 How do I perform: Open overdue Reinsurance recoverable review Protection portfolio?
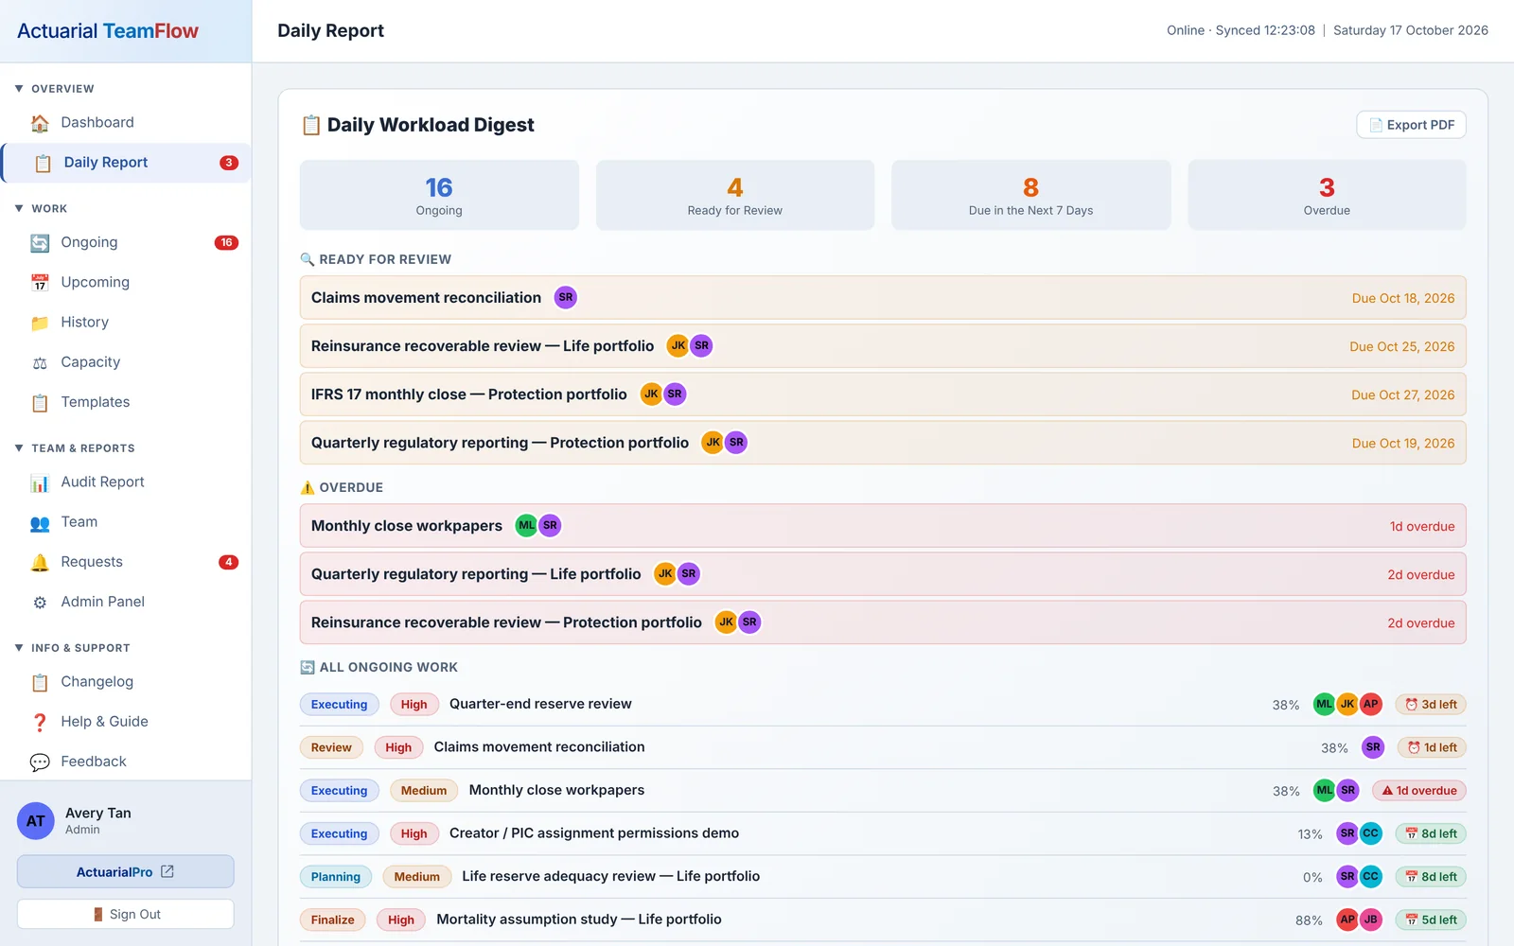[x=883, y=622]
